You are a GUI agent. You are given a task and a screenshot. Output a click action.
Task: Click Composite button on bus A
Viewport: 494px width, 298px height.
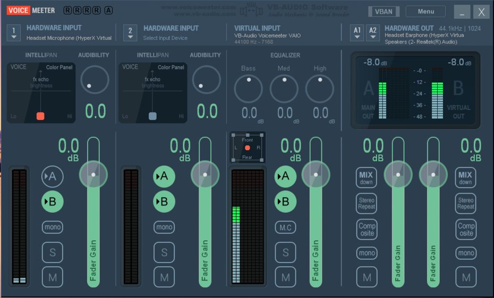pos(367,229)
